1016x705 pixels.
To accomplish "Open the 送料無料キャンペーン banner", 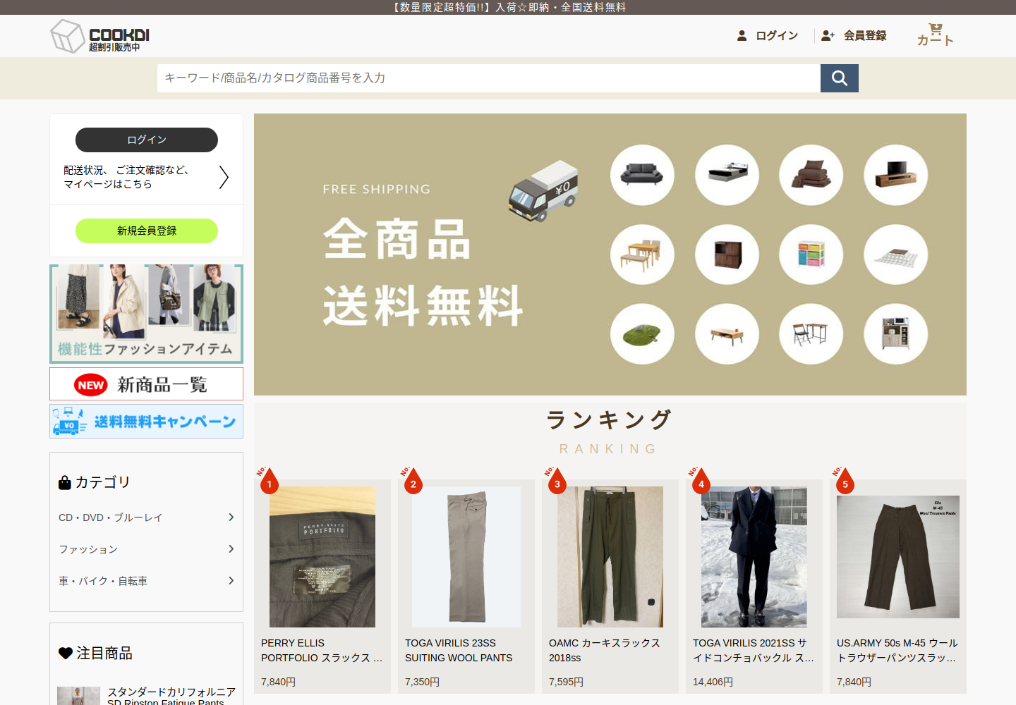I will pos(147,421).
